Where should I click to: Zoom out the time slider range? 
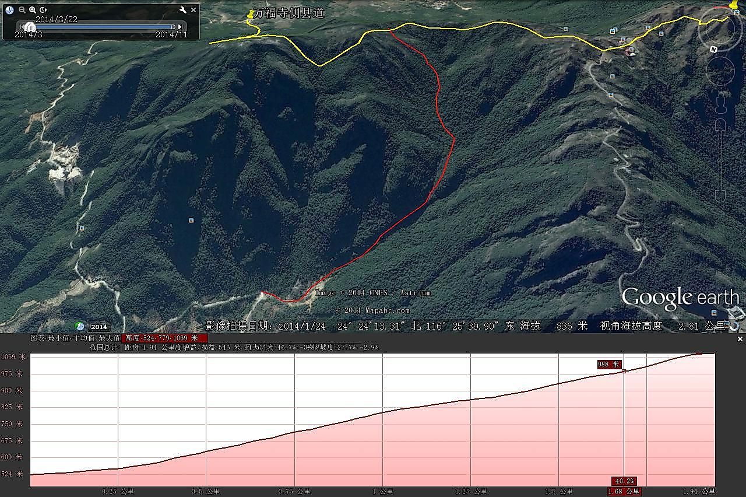(x=22, y=10)
